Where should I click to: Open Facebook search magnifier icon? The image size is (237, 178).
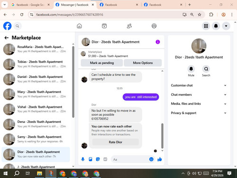(x=18, y=26)
